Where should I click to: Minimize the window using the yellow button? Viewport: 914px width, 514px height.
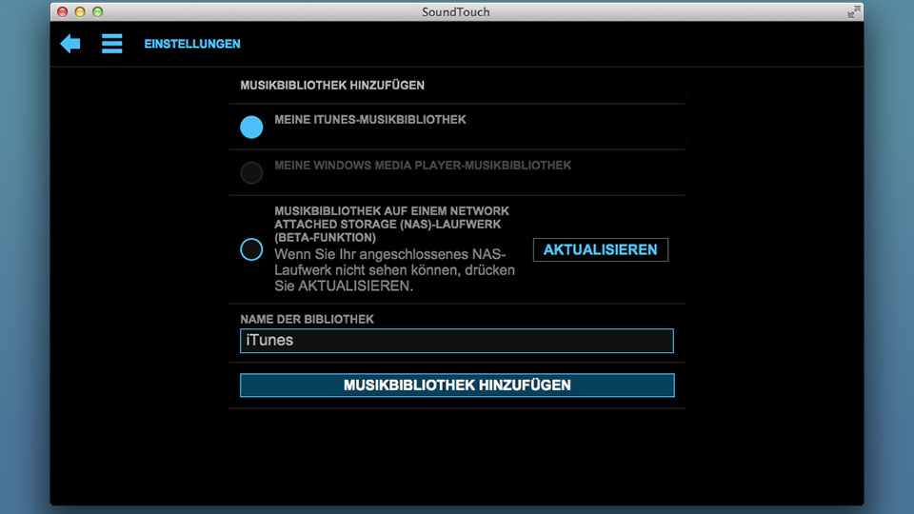pyautogui.click(x=80, y=12)
